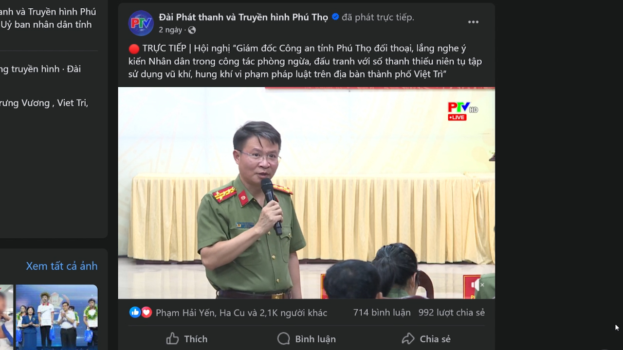View the 714 bình luận comments
Viewport: 623px width, 350px height.
click(382, 313)
